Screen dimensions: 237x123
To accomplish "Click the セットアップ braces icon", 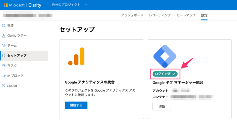I will (x=3, y=56).
